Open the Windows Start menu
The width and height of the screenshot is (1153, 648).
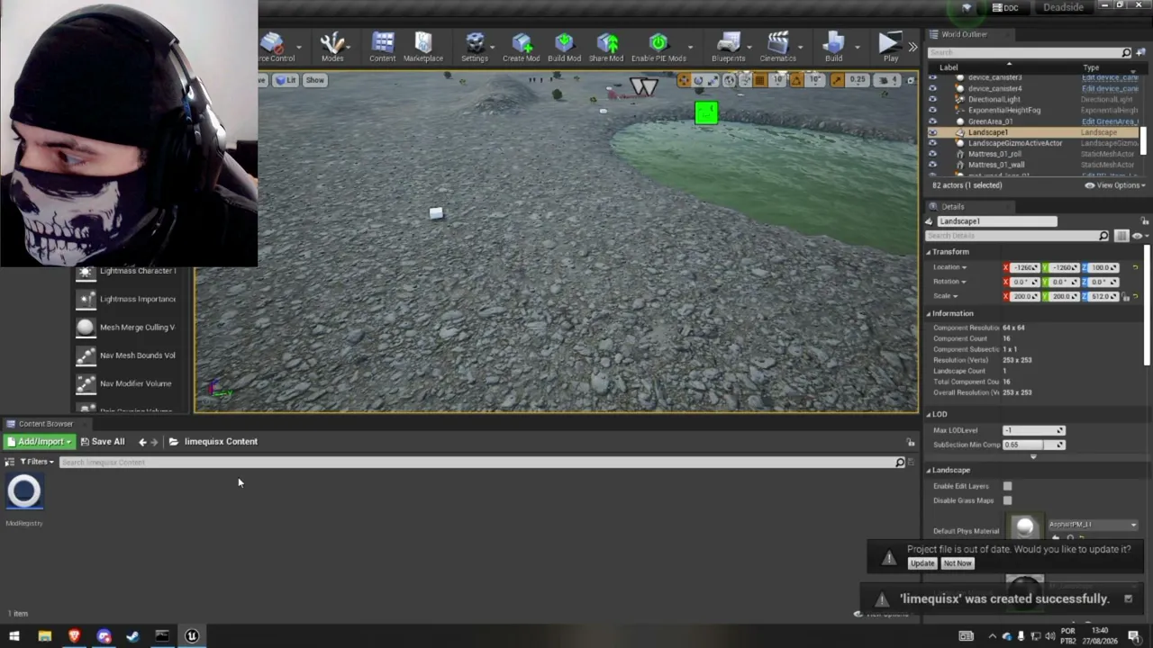coord(14,636)
